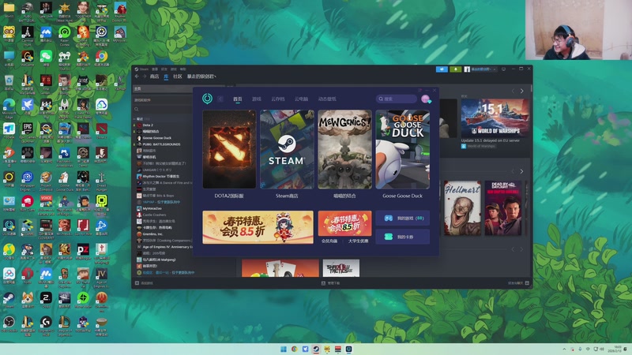632x355 pixels.
Task: Click the Windows Start button on taskbar
Action: pyautogui.click(x=284, y=349)
